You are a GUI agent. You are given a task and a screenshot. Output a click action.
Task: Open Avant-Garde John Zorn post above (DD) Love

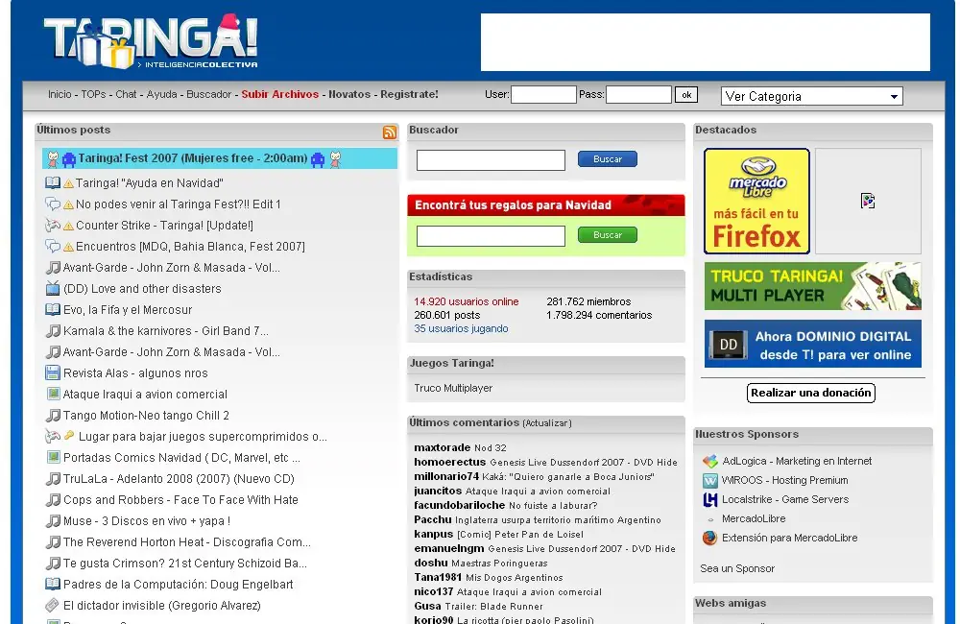click(172, 268)
